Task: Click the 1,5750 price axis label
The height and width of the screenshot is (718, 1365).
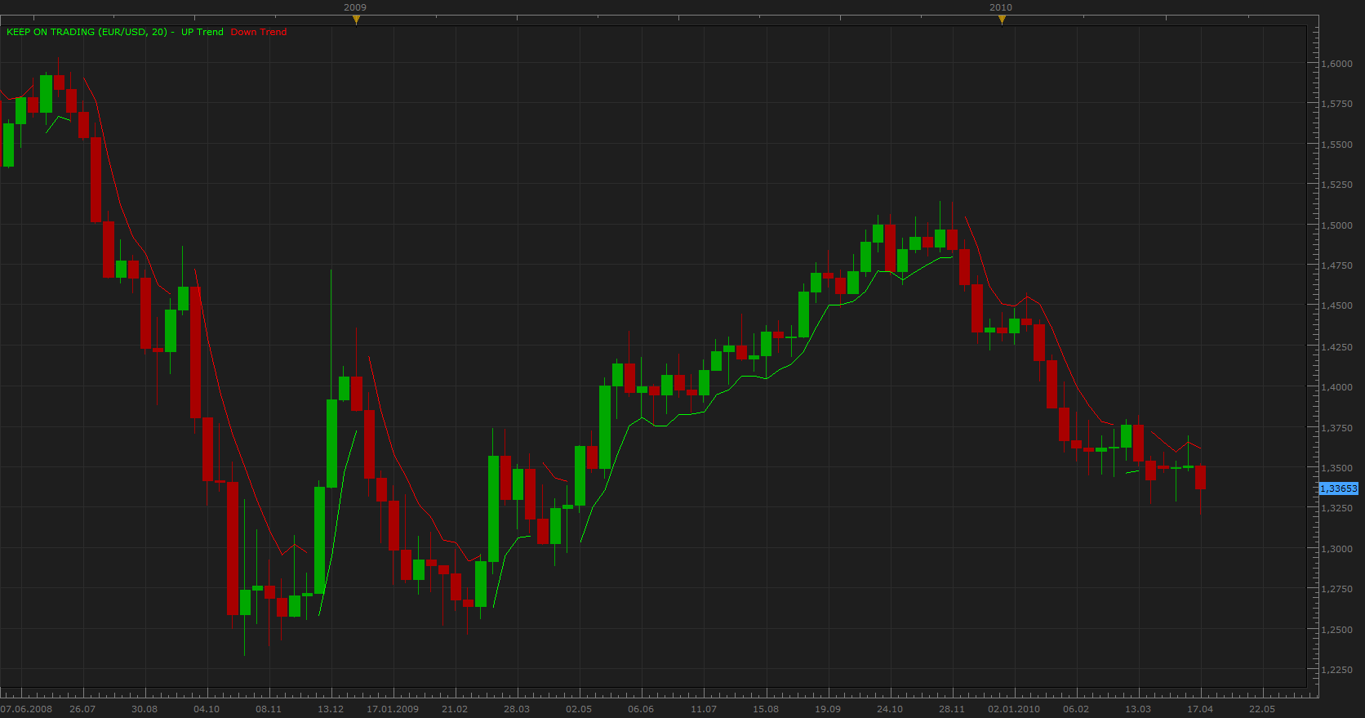Action: point(1337,105)
